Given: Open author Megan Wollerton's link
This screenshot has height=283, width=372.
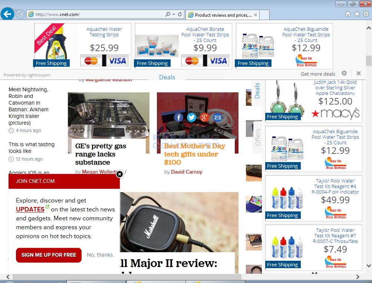Looking at the screenshot, I should [99, 172].
